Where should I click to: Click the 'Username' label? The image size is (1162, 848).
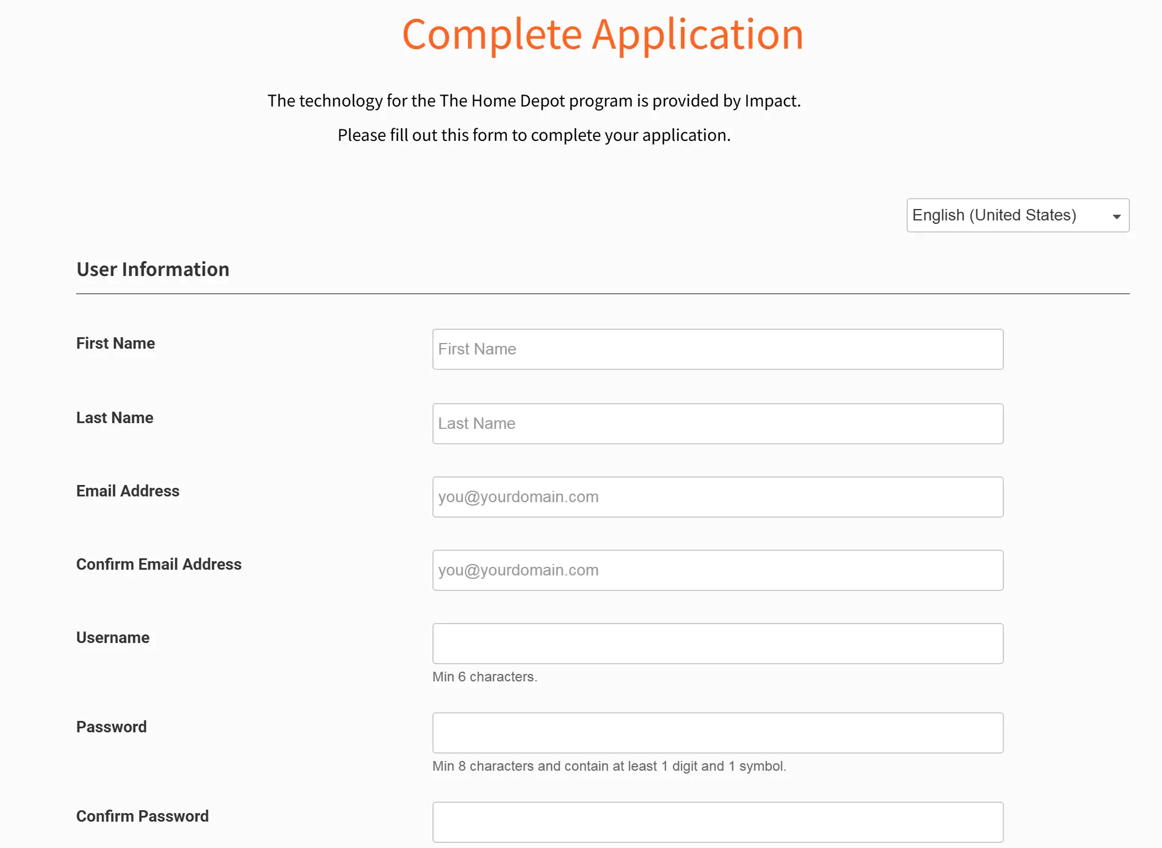point(113,637)
